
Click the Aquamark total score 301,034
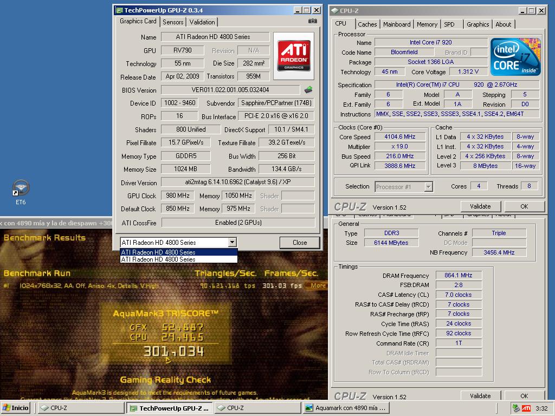coord(173,351)
